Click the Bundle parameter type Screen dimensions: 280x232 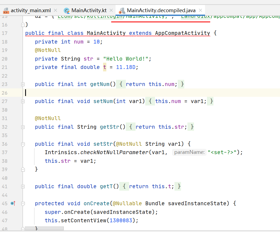[155, 203]
